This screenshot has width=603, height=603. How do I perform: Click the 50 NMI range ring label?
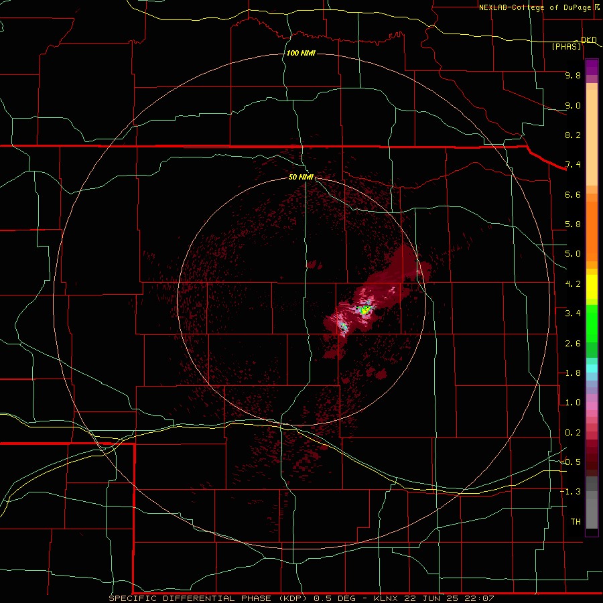click(x=301, y=177)
